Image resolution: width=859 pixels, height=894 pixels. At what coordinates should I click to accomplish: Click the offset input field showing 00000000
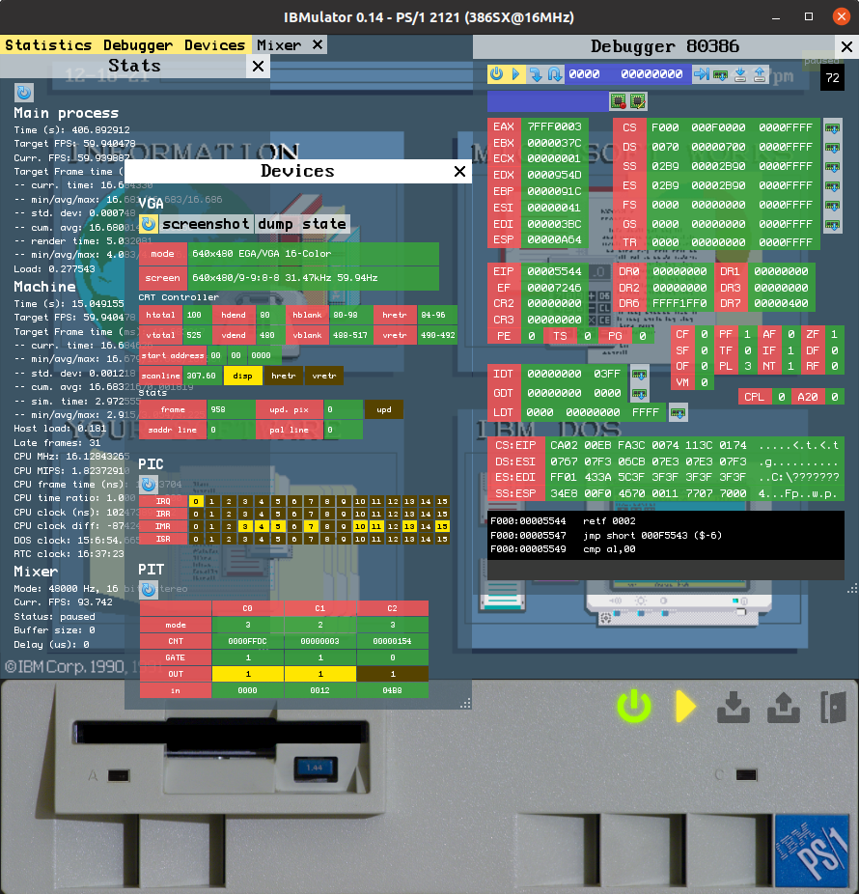click(651, 74)
